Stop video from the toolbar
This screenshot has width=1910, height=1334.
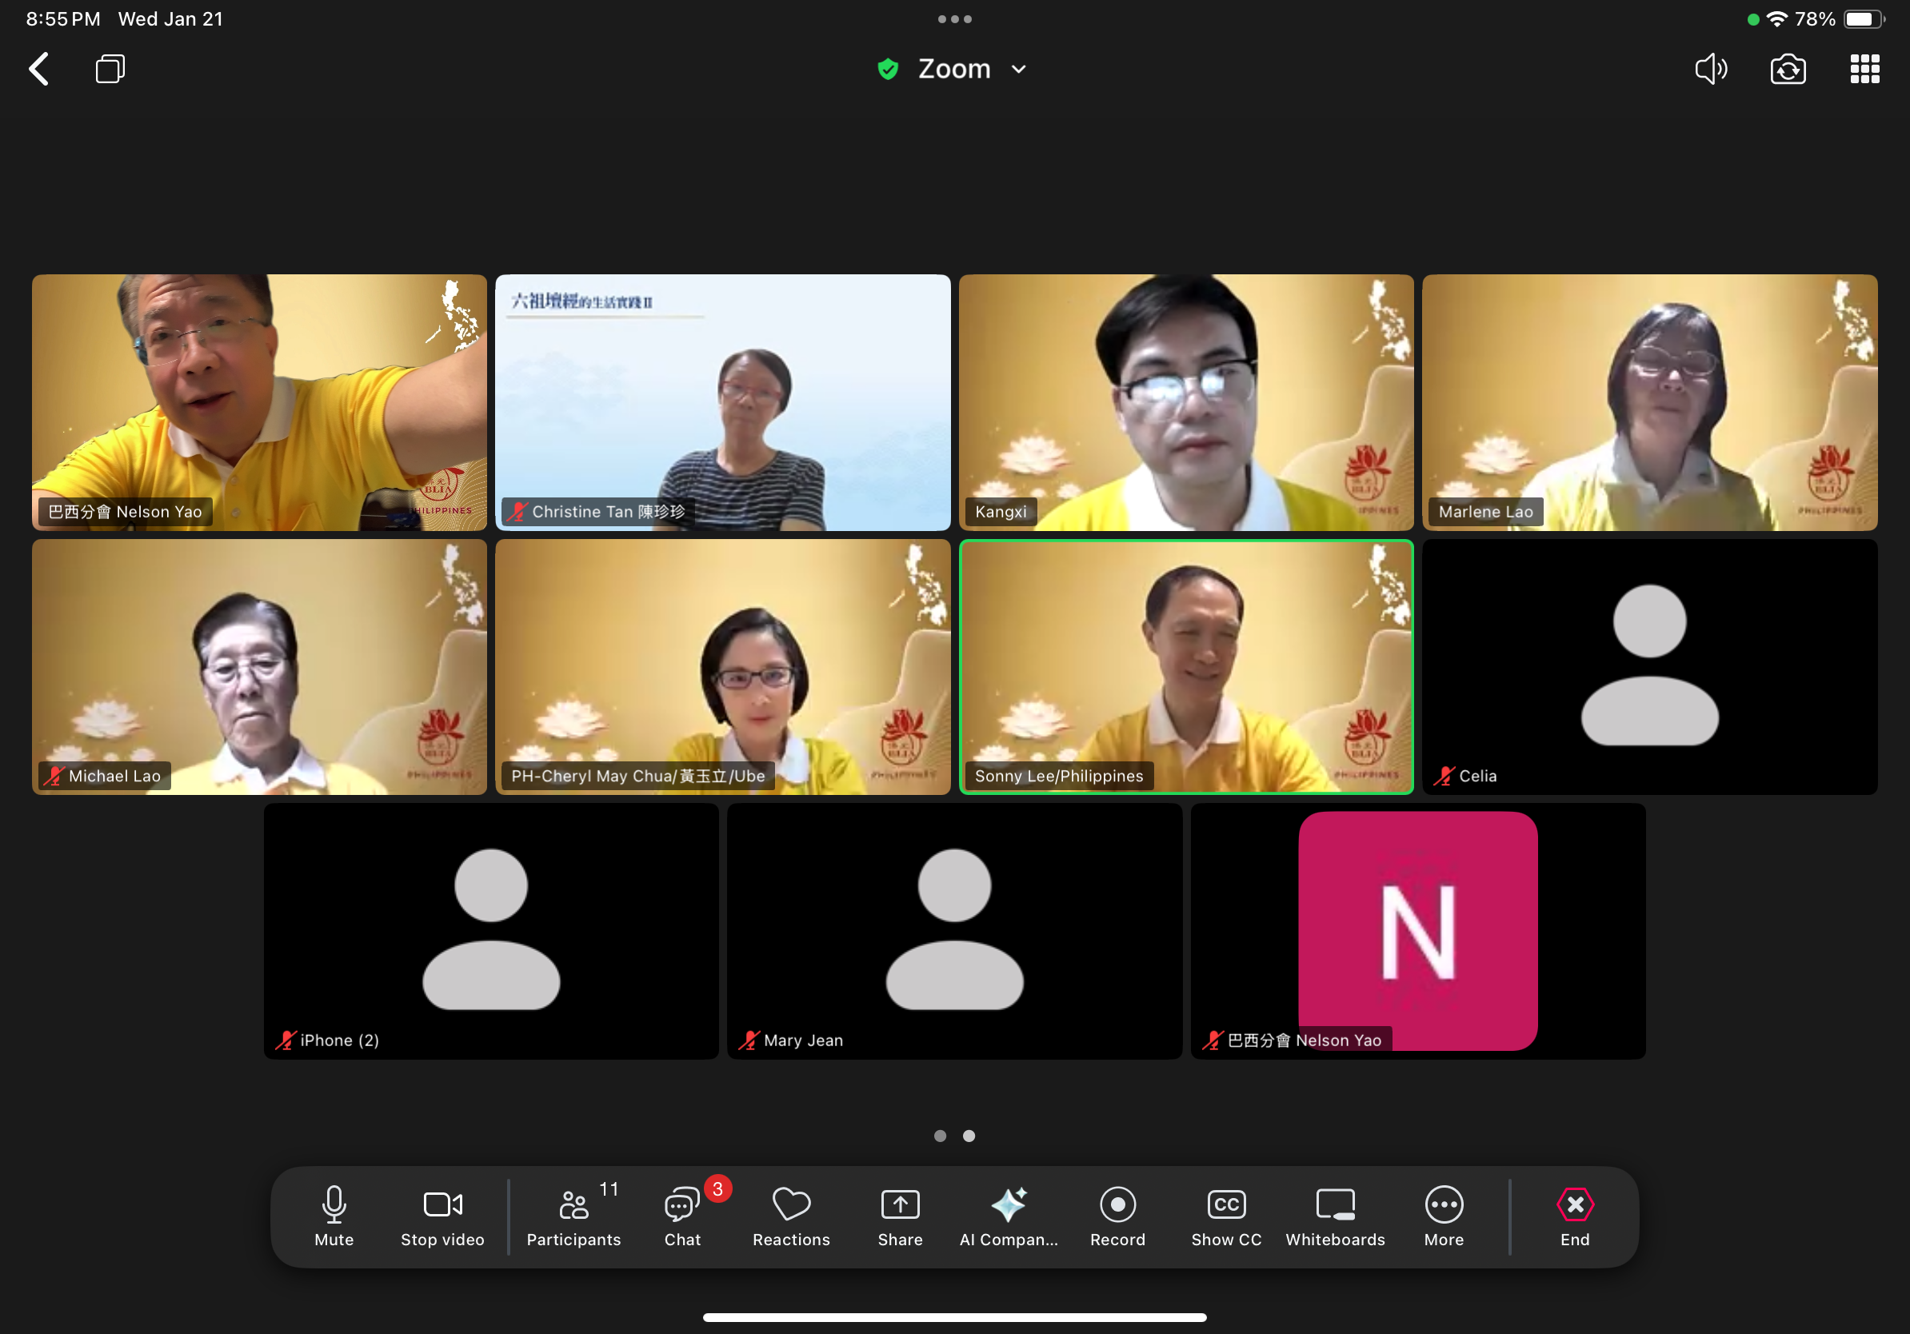[x=442, y=1215]
